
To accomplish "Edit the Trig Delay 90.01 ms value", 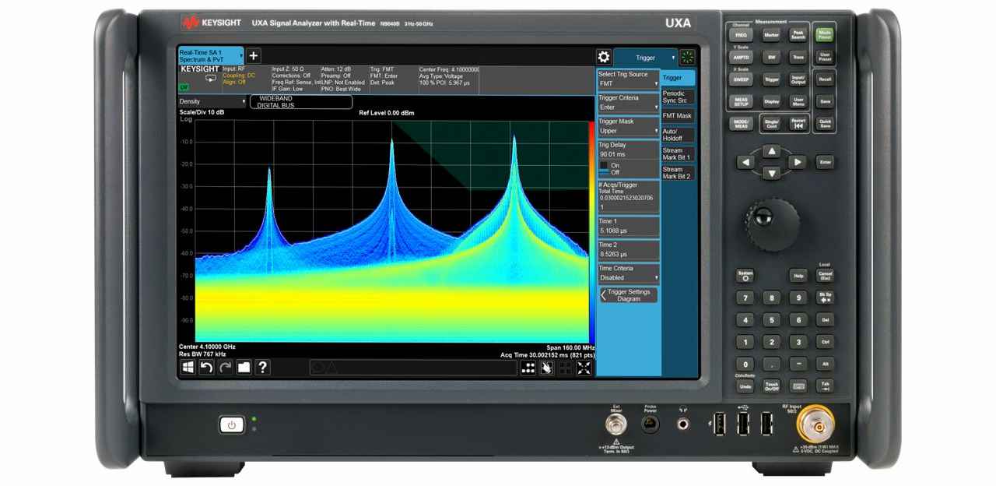I will (x=629, y=155).
